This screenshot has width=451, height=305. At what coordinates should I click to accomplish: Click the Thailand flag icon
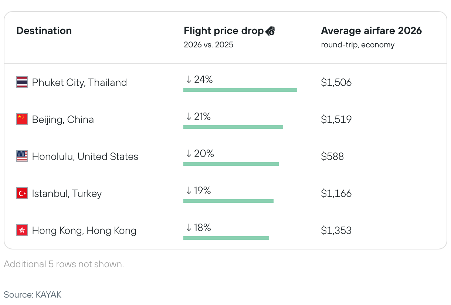click(22, 82)
